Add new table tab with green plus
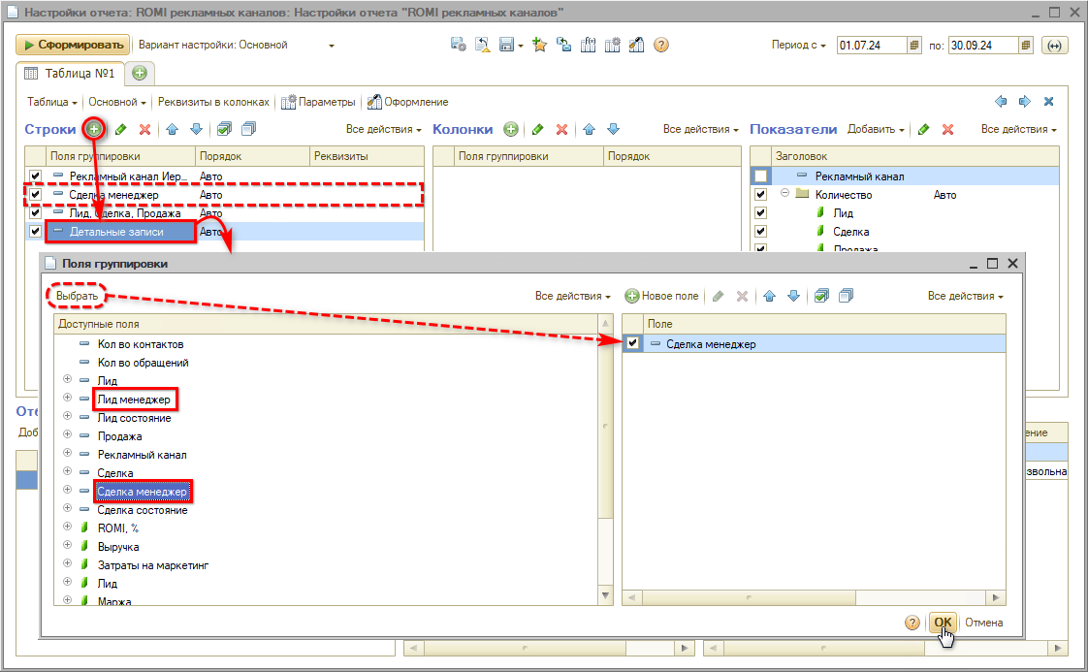The height and width of the screenshot is (672, 1088). [x=140, y=73]
